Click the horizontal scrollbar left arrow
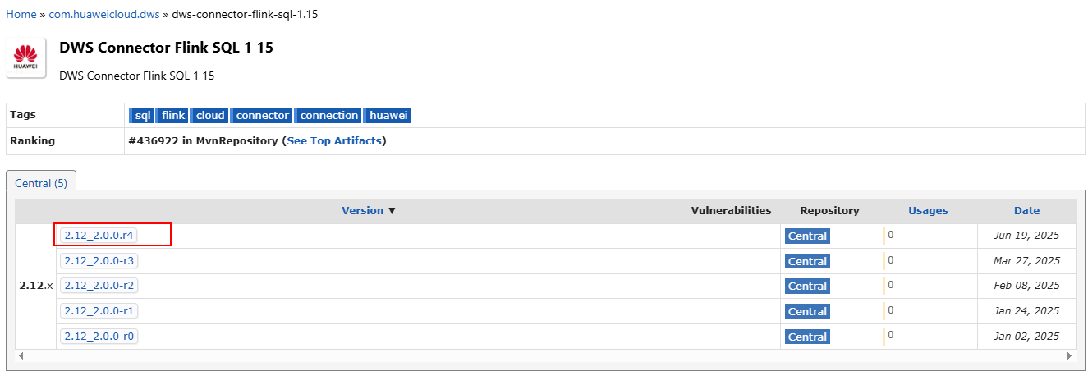The width and height of the screenshot is (1088, 376). [x=20, y=356]
